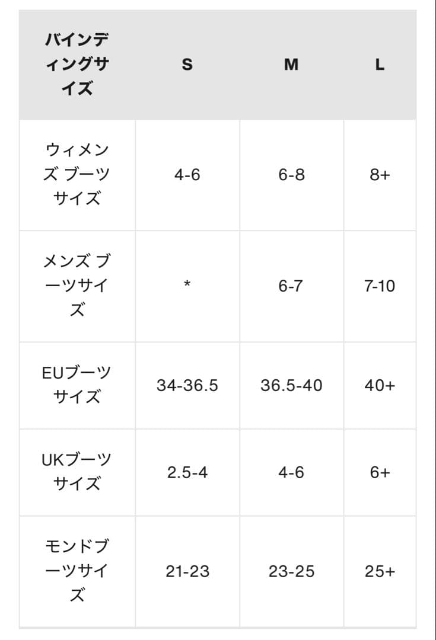
Task: Select the 2.5-4 UK size cell
Action: click(187, 473)
